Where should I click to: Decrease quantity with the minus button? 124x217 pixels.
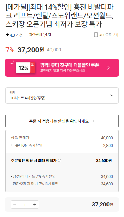tap(15, 205)
